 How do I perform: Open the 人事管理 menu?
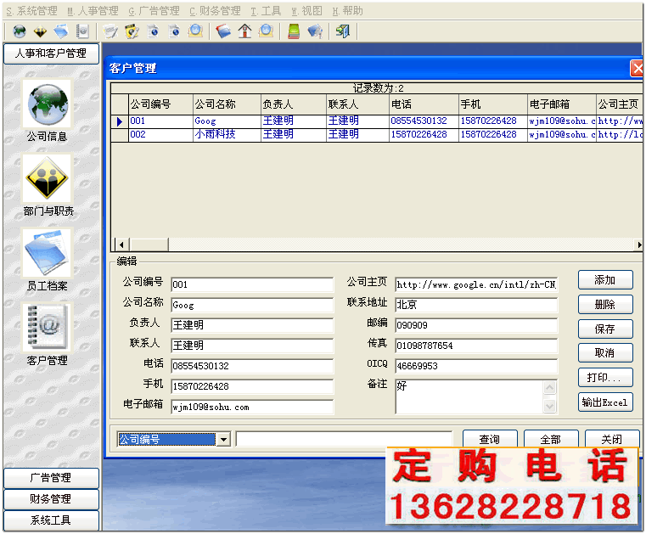(x=93, y=11)
